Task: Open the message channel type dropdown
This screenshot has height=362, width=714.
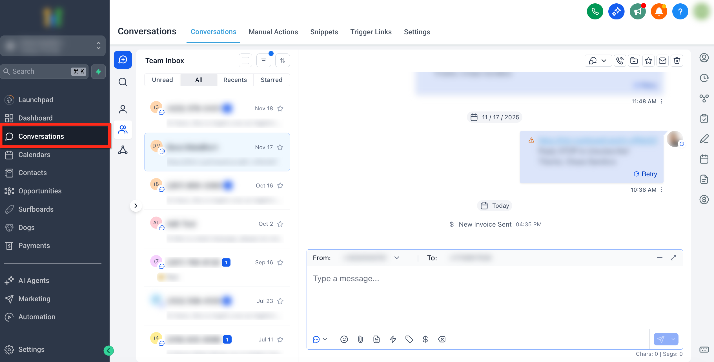Action: [x=320, y=339]
